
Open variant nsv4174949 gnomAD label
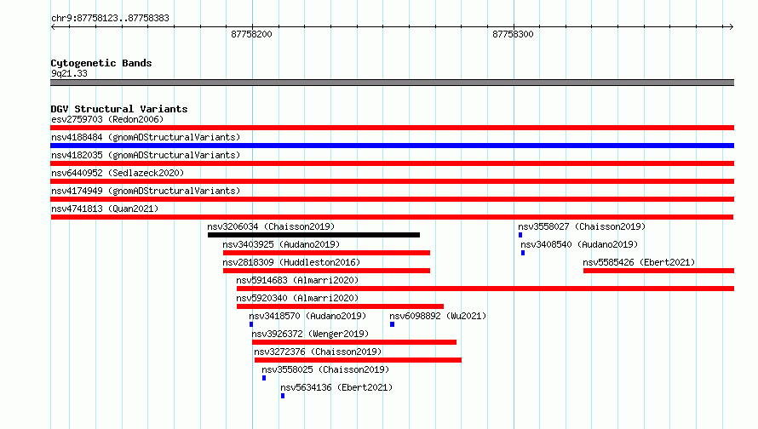[146, 191]
